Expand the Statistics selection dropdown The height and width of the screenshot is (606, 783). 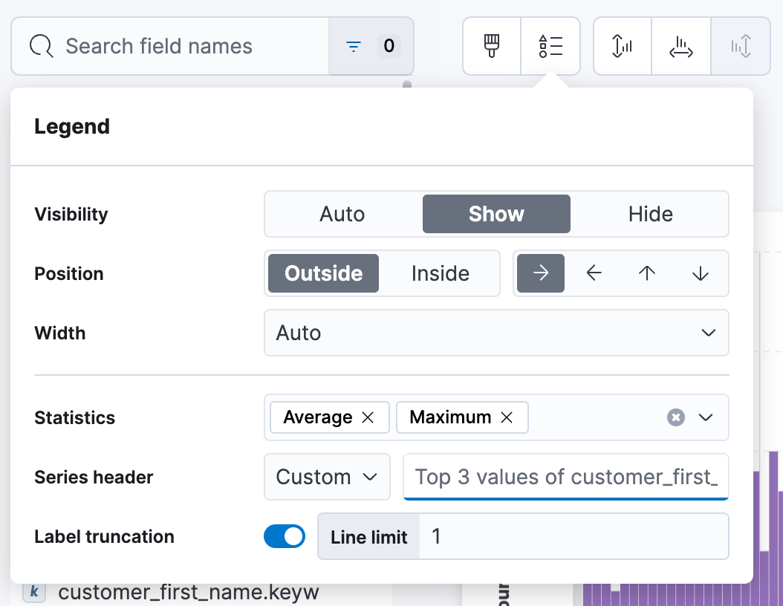coord(706,417)
